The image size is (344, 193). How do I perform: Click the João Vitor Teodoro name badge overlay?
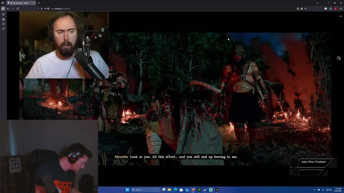point(313,162)
